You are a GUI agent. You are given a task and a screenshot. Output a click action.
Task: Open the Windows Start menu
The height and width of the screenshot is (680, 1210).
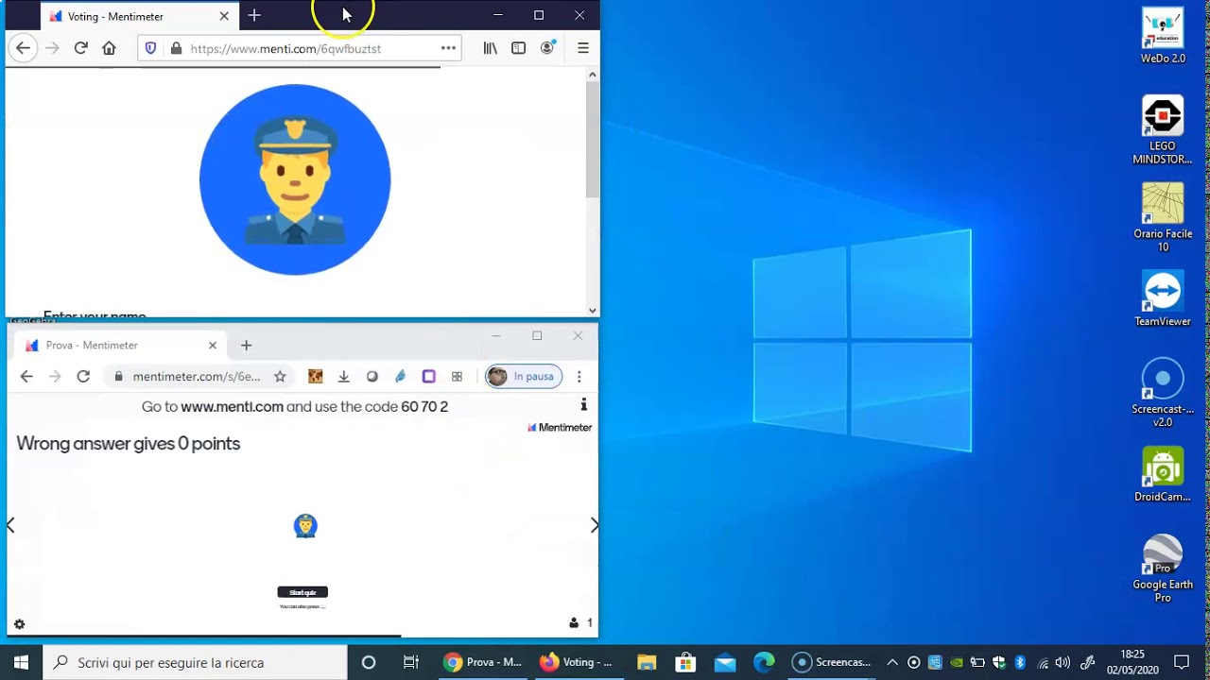click(x=21, y=662)
